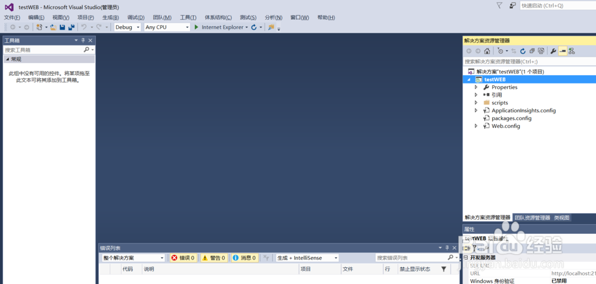The image size is (596, 284).
Task: Expand the 引用 references node
Action: pos(476,95)
